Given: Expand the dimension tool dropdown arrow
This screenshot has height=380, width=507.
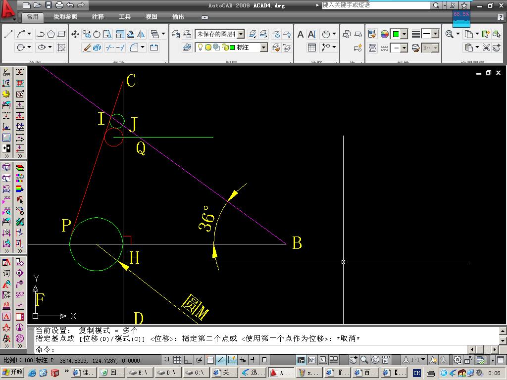Looking at the screenshot, I should [334, 34].
